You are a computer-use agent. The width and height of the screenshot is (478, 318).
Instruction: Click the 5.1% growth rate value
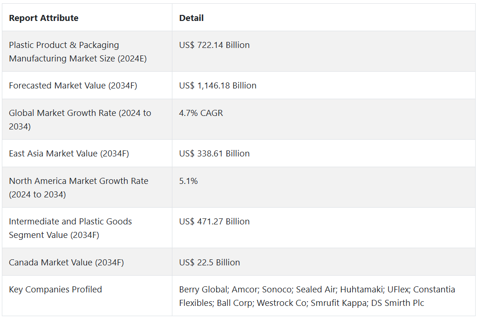188,181
